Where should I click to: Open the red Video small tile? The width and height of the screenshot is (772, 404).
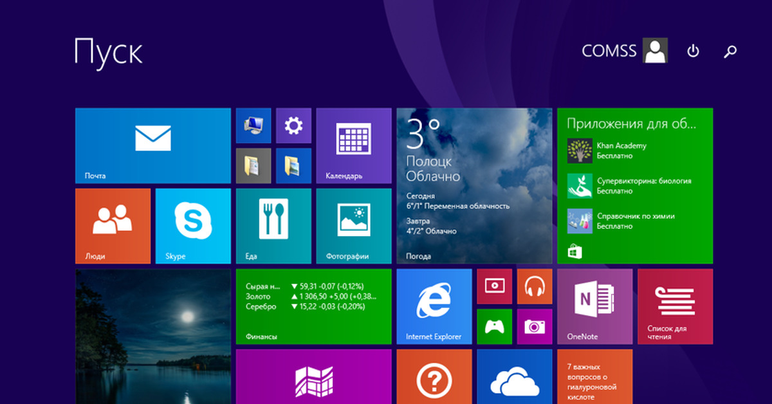click(x=495, y=286)
